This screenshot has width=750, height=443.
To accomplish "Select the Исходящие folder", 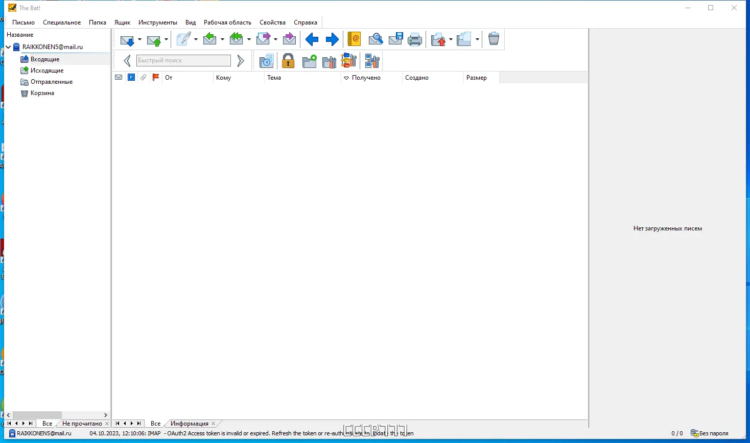I will (x=47, y=71).
